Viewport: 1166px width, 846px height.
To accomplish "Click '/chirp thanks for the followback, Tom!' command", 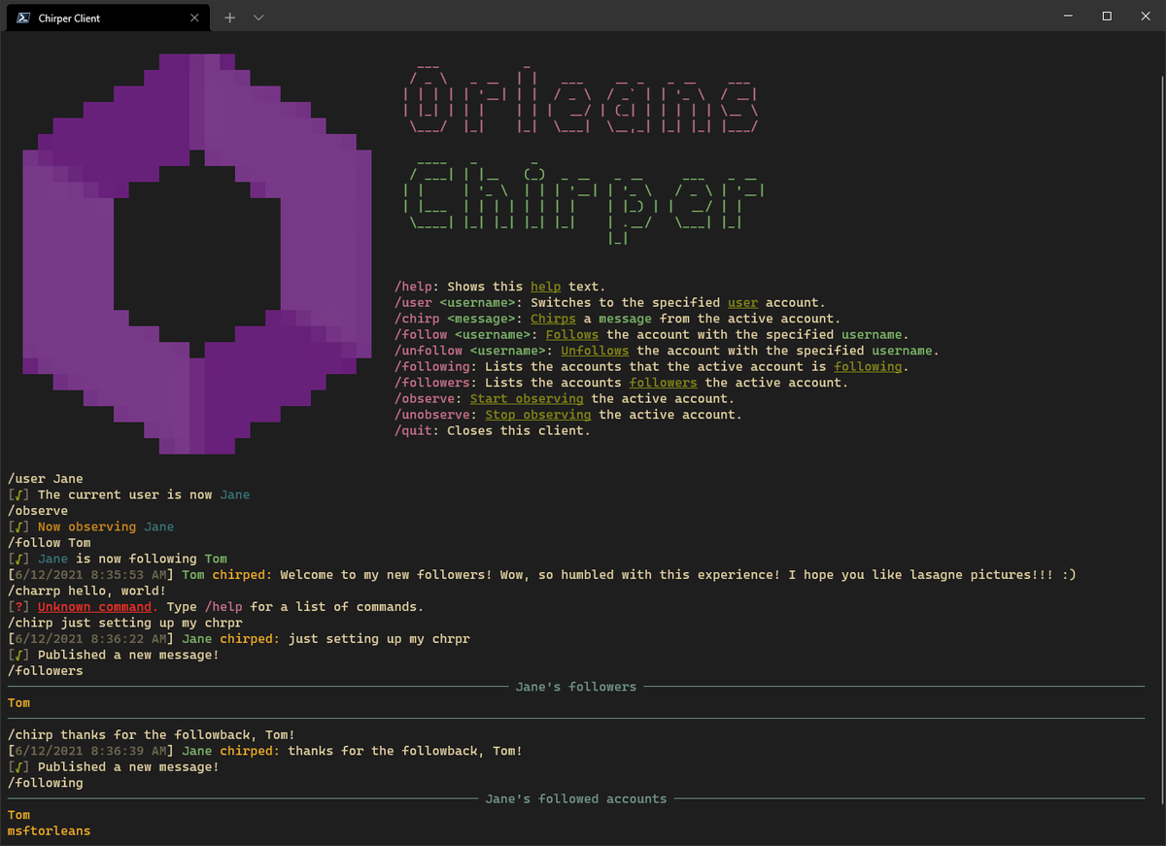I will (151, 735).
